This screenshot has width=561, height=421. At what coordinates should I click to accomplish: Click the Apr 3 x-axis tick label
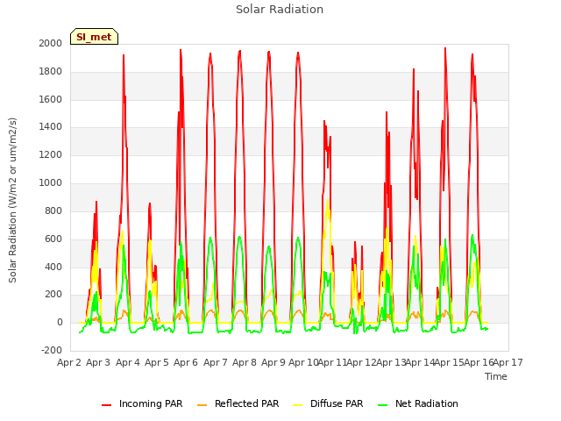coord(98,362)
